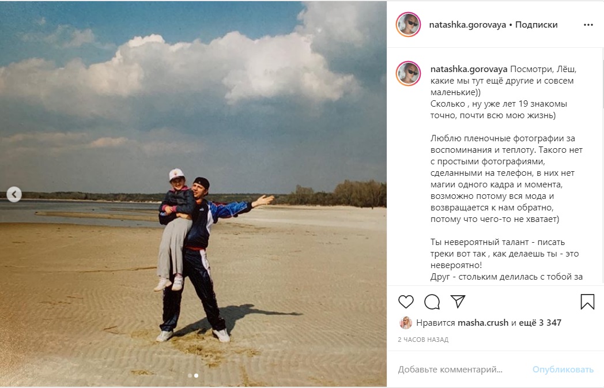The height and width of the screenshot is (388, 604).
Task: Click the Подписки following button
Action: click(x=536, y=25)
